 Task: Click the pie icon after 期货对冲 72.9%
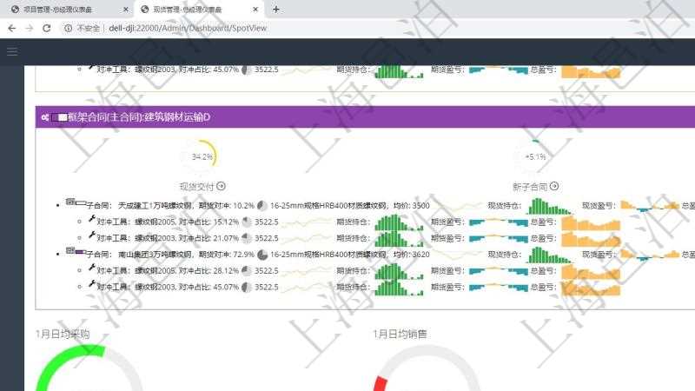click(262, 255)
